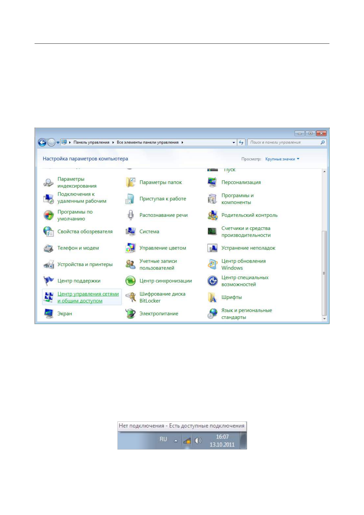364x515 pixels.
Task: Click the network signal tray icon
Action: (x=187, y=441)
